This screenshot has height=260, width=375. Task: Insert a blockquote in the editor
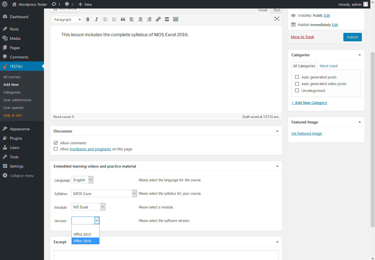123,19
